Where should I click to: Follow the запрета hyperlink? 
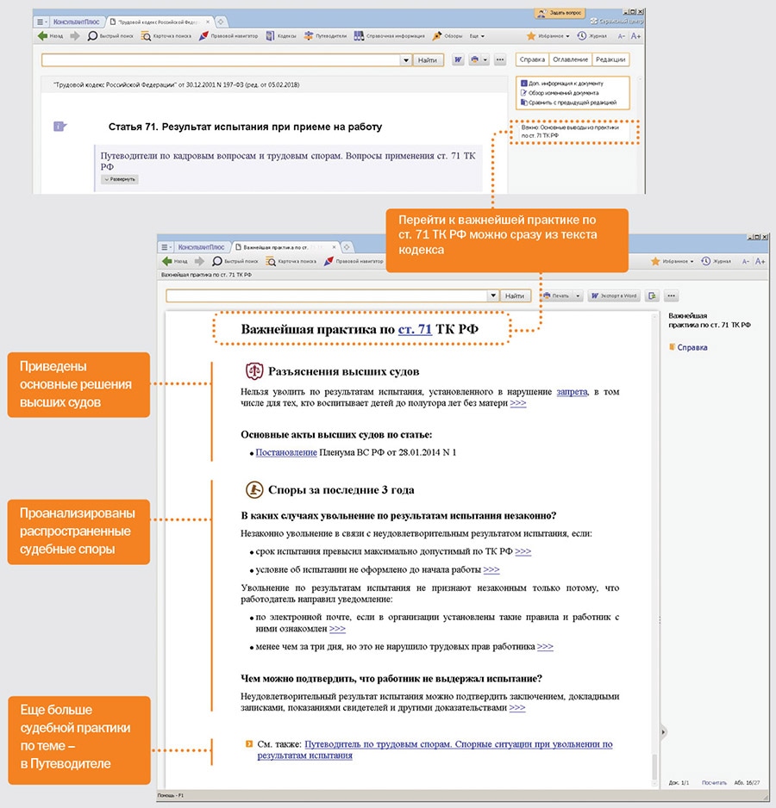pos(572,392)
